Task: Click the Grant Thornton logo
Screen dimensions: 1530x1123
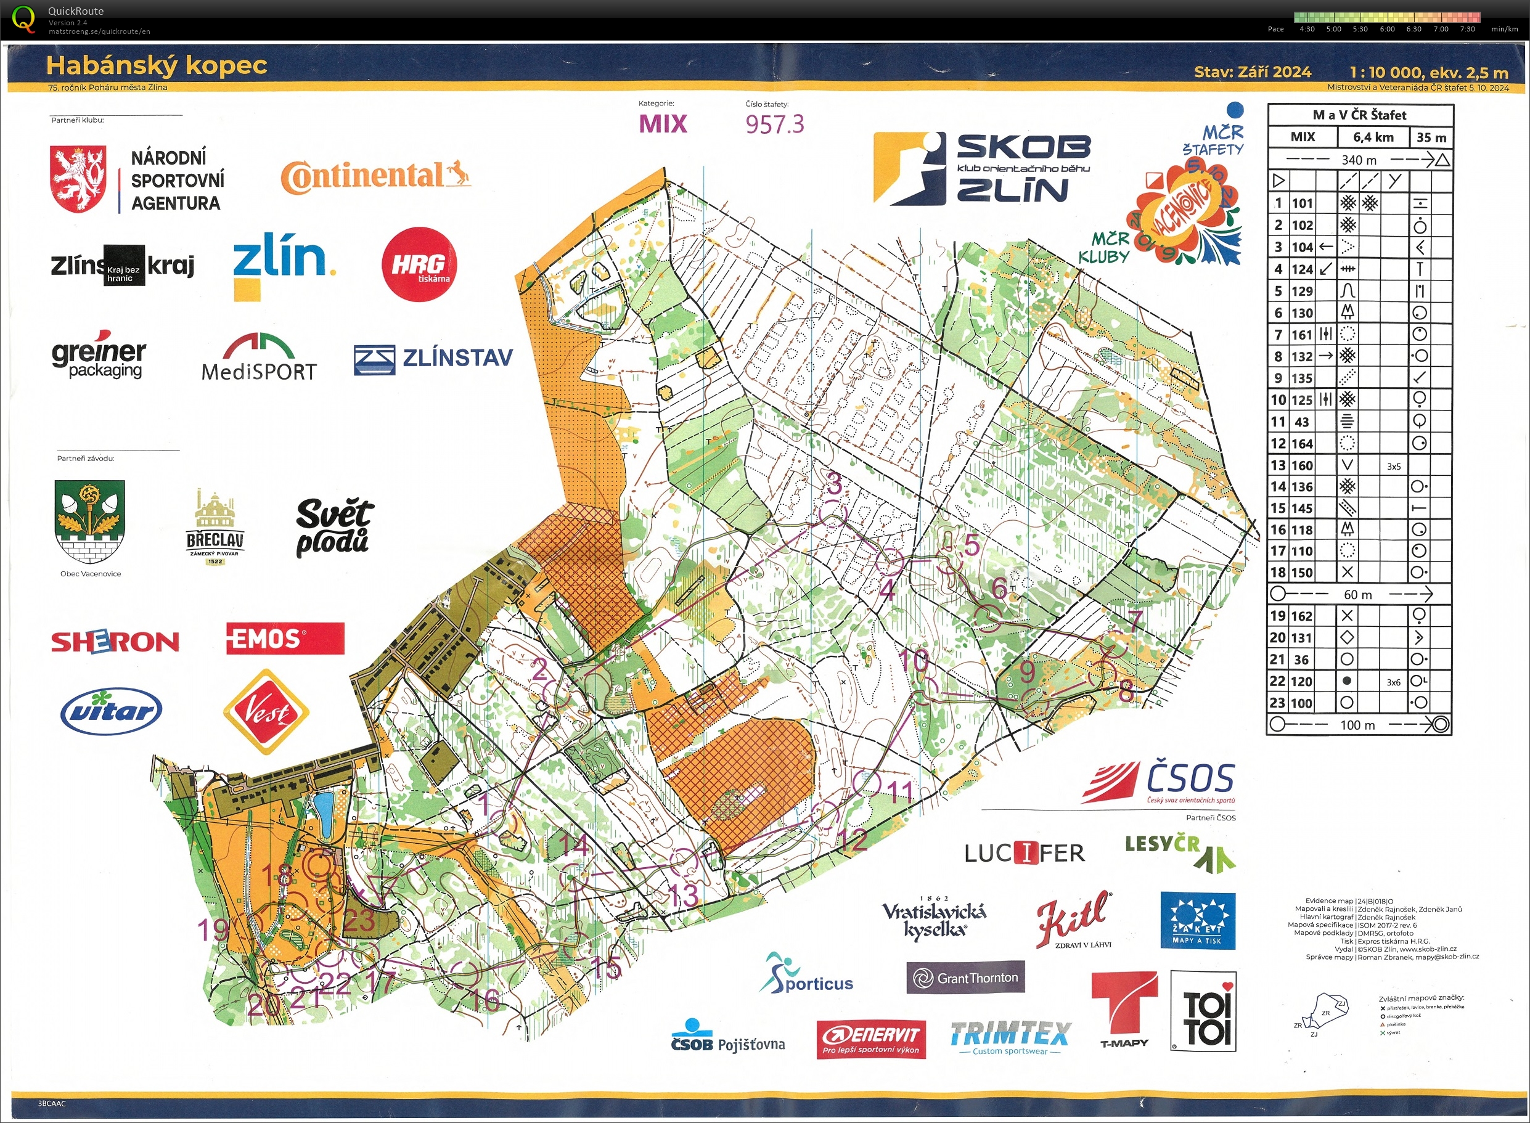Action: pos(965,978)
